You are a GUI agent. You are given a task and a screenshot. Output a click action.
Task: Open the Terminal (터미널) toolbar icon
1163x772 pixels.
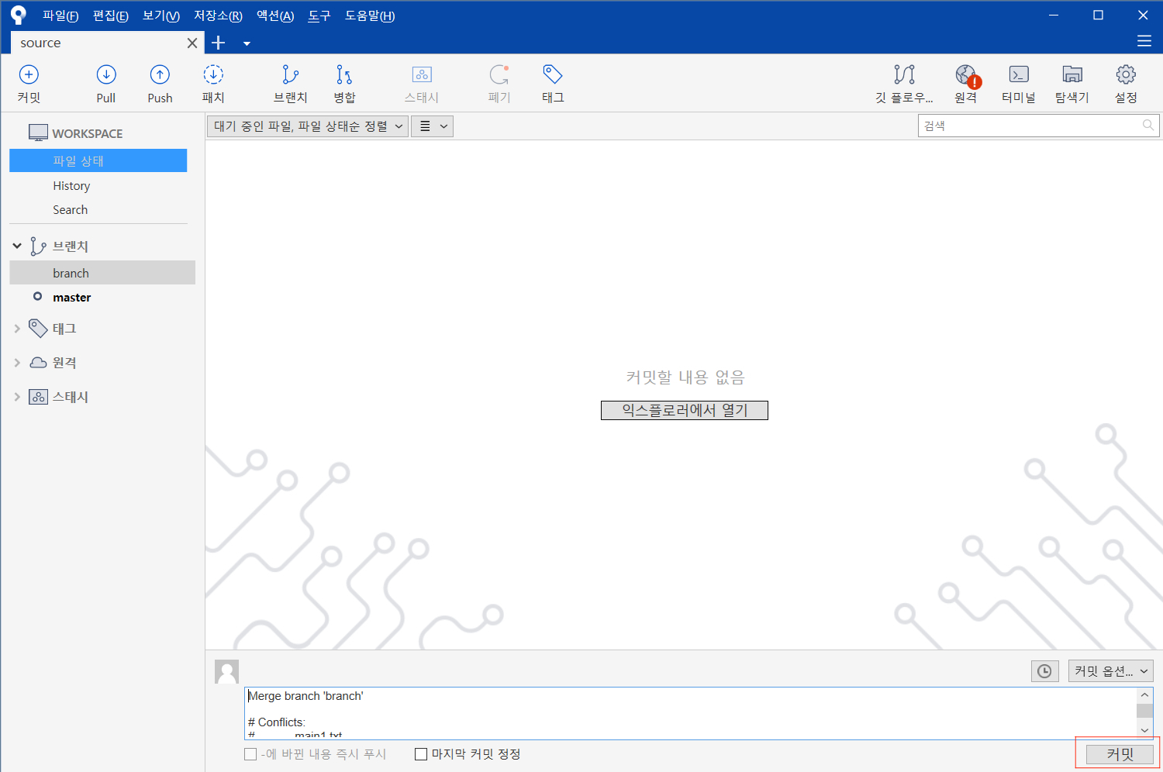click(x=1019, y=74)
